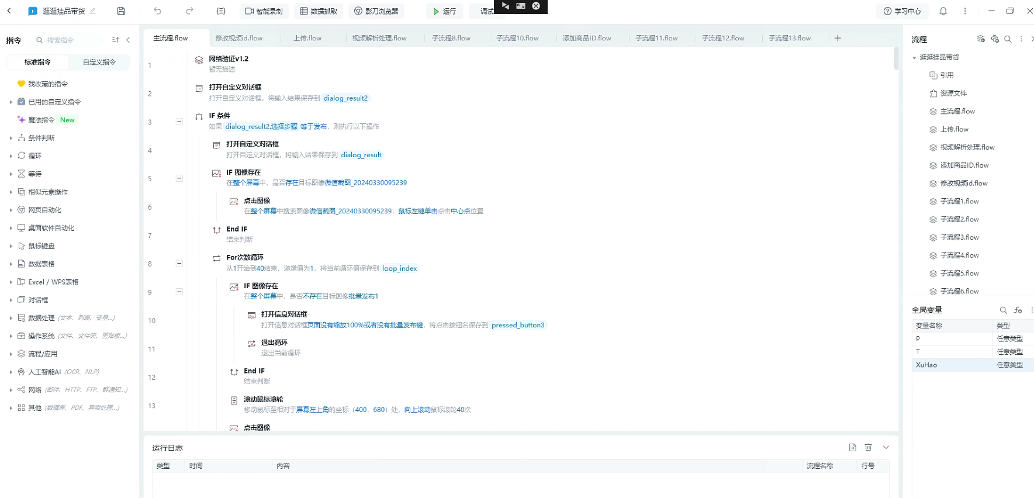Expand the 网页自动化 command category
Screen dimensions: 1034x498
click(x=44, y=210)
